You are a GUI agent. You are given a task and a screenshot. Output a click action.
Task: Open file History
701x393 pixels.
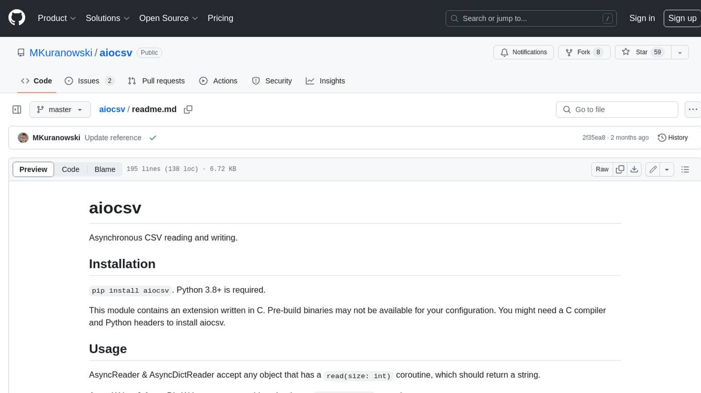click(673, 137)
